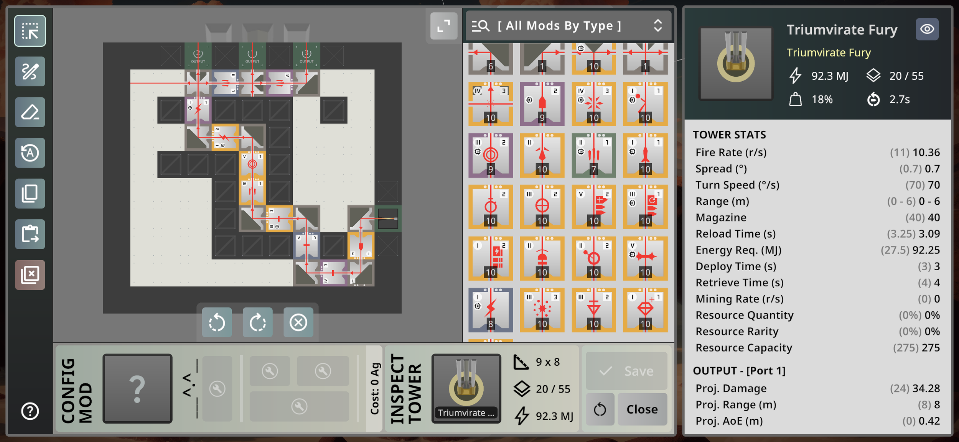Open the help question mark icon
The image size is (959, 442).
click(30, 411)
